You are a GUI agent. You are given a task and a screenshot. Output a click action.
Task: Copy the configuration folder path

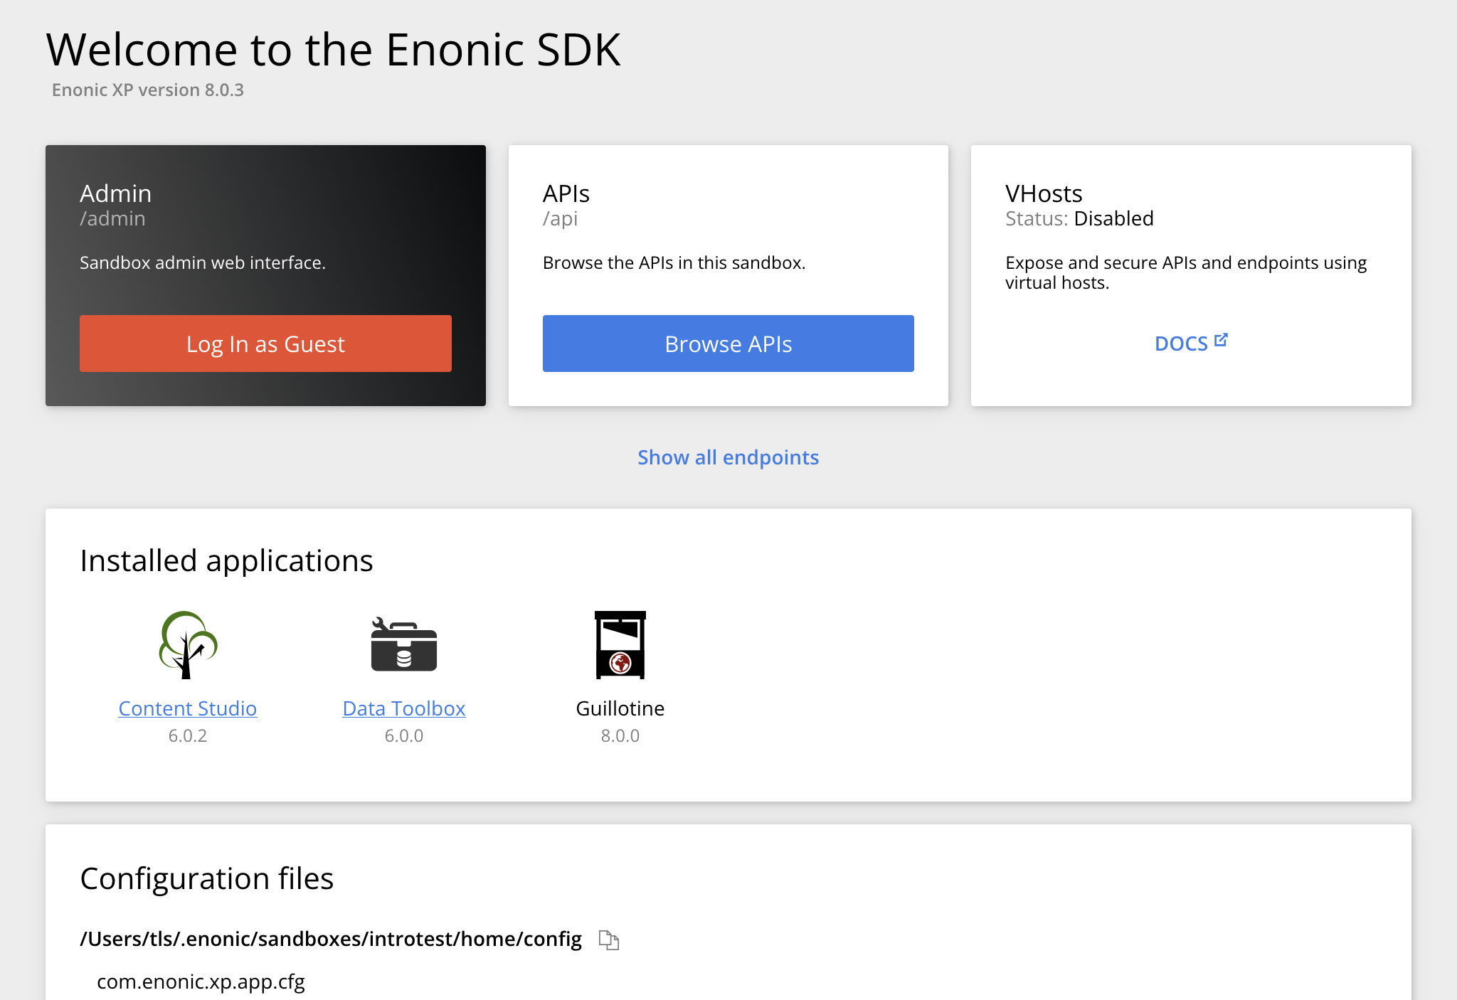point(609,940)
